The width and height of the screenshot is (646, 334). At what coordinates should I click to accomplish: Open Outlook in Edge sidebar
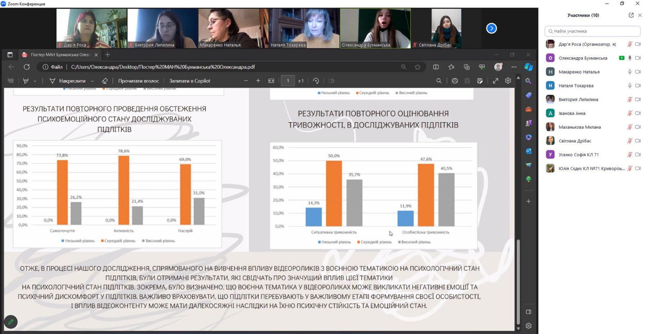point(529,151)
